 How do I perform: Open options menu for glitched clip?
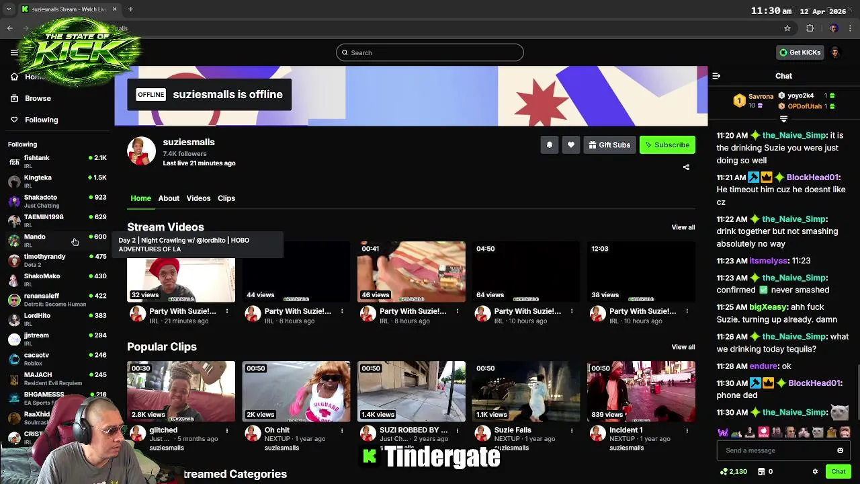pos(227,430)
